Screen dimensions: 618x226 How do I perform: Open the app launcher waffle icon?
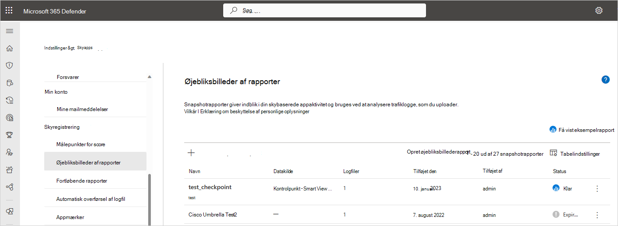pyautogui.click(x=9, y=11)
